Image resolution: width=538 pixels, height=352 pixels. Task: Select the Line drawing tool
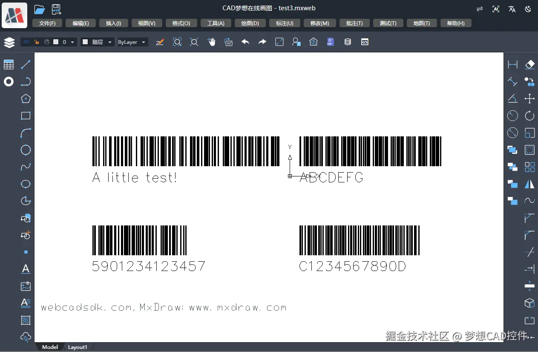pyautogui.click(x=26, y=65)
